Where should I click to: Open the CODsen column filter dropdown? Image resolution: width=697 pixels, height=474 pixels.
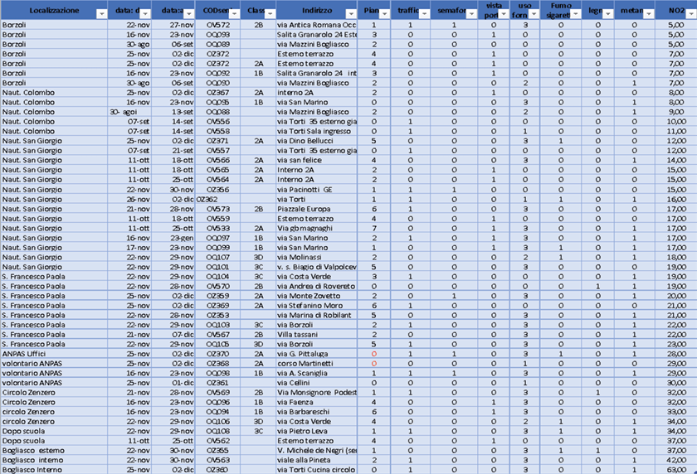pyautogui.click(x=234, y=14)
